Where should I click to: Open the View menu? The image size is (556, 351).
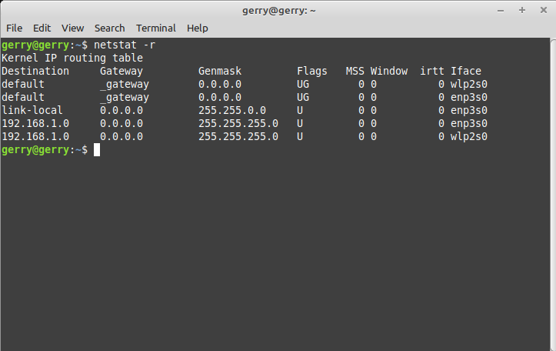point(72,28)
